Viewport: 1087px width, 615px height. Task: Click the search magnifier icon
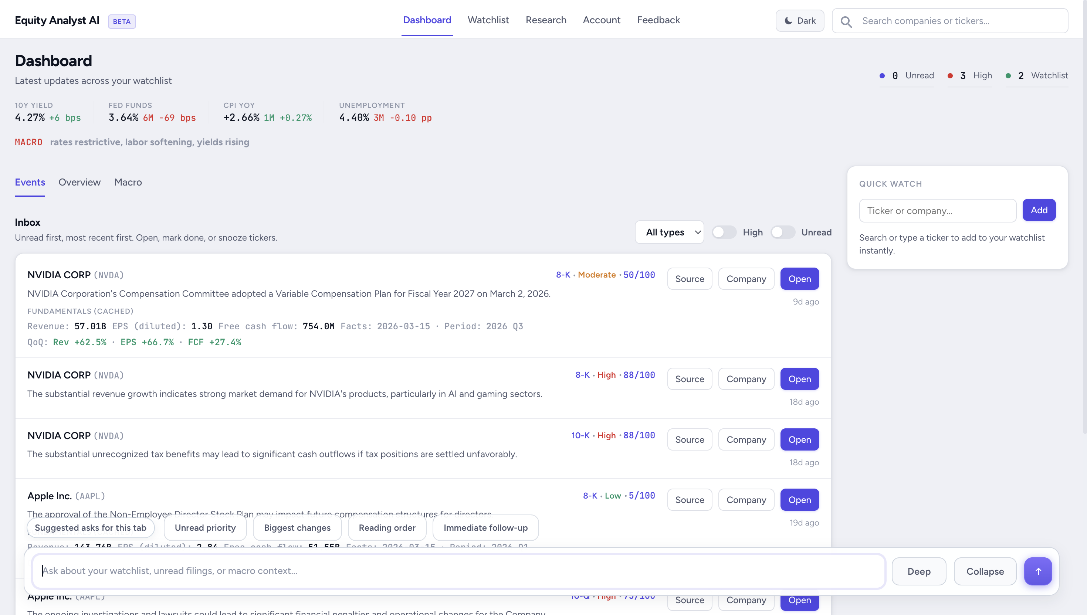click(x=846, y=21)
